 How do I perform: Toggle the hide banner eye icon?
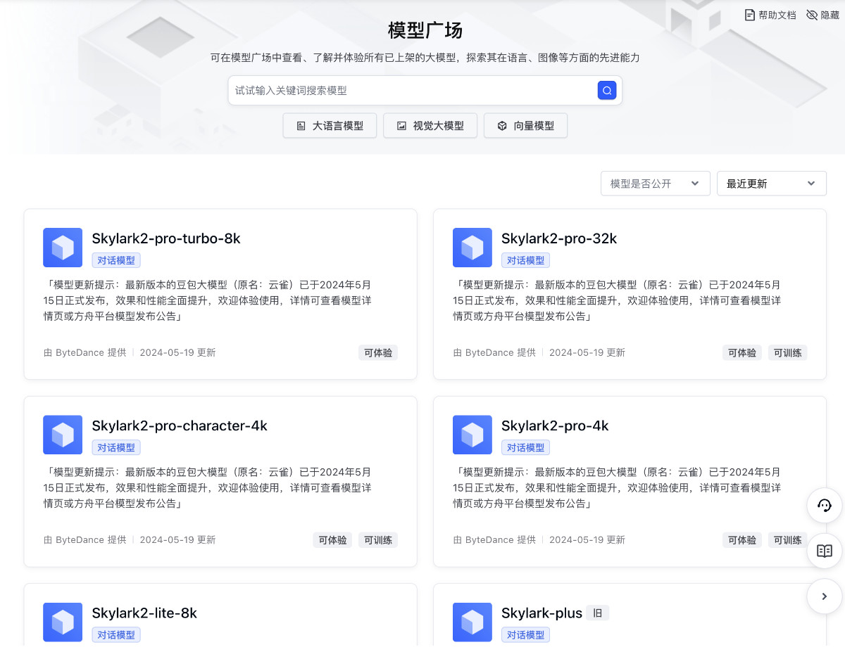812,15
